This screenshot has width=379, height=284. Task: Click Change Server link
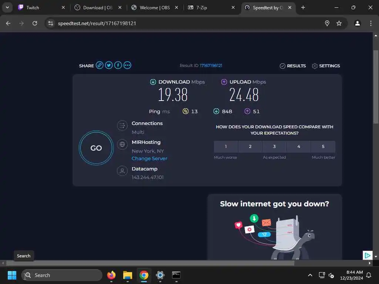pos(150,158)
